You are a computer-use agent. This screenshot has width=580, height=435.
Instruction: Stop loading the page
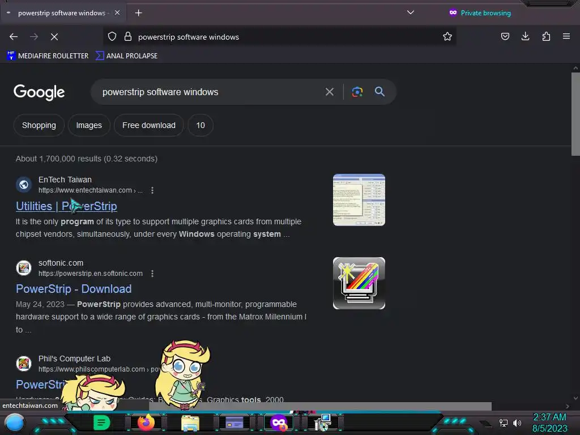(54, 37)
